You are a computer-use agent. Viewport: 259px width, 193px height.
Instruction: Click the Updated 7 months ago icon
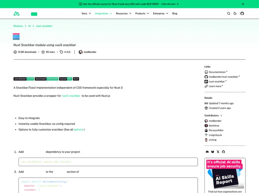(x=206, y=103)
